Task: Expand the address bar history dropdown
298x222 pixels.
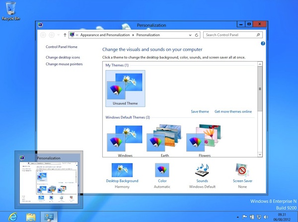Action: click(190, 35)
